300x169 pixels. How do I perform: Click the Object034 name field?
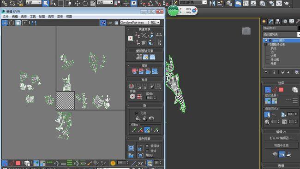280,28
